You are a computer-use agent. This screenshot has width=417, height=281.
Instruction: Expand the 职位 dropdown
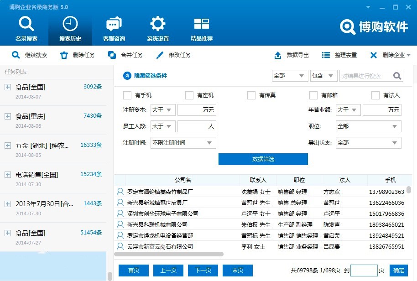tap(368, 126)
